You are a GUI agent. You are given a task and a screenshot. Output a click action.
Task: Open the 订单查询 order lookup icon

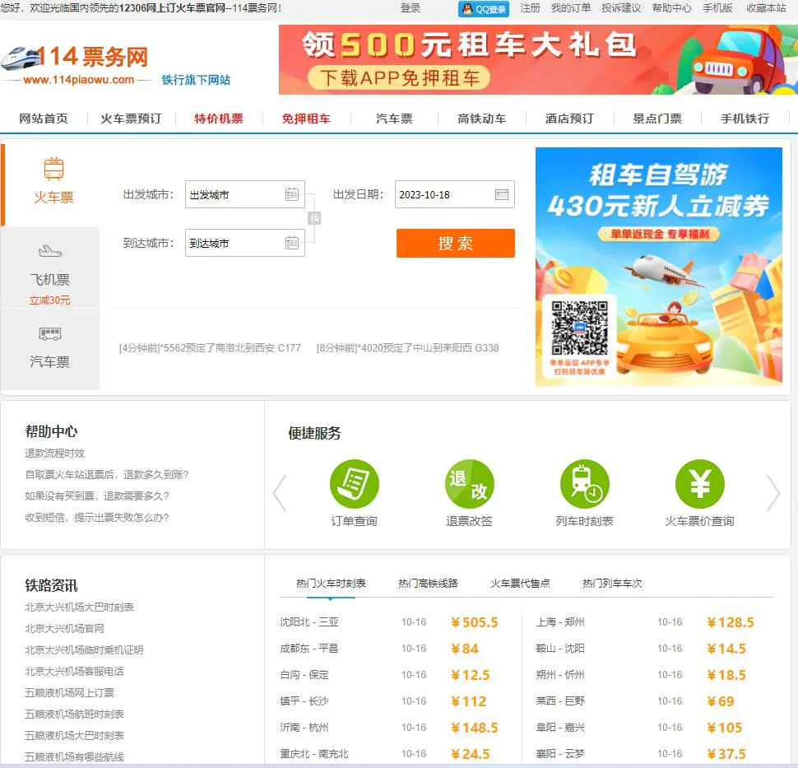coord(355,484)
